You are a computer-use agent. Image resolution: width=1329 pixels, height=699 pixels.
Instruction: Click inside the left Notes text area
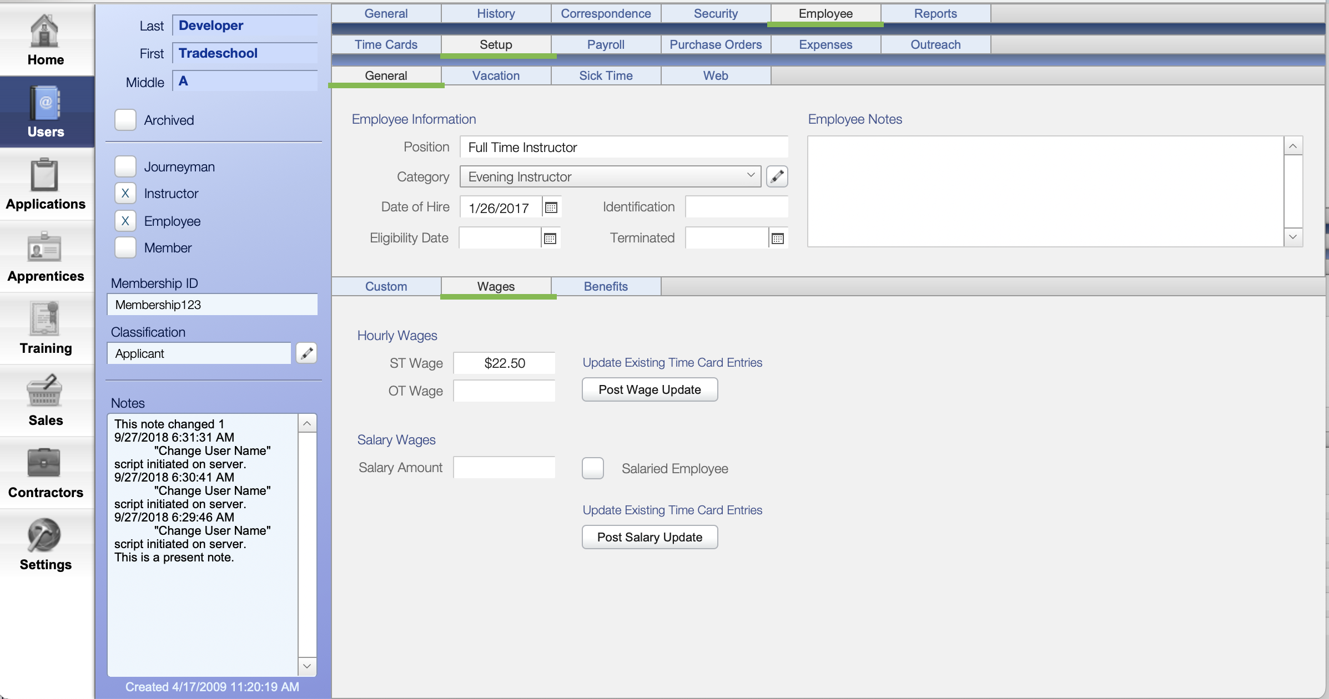(x=203, y=545)
